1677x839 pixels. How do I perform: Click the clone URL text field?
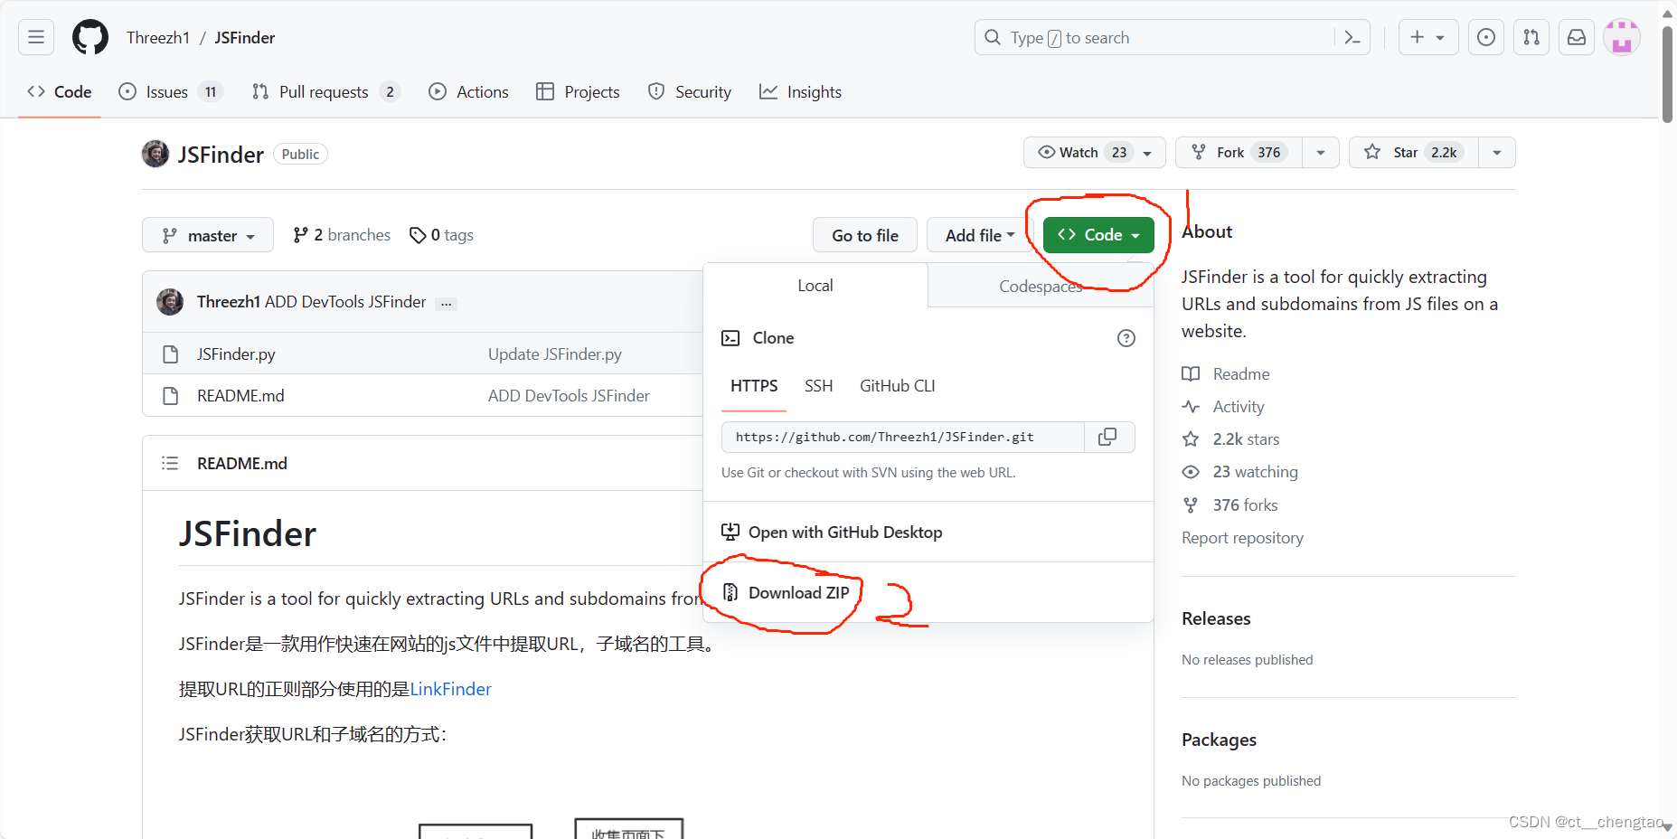coord(903,437)
